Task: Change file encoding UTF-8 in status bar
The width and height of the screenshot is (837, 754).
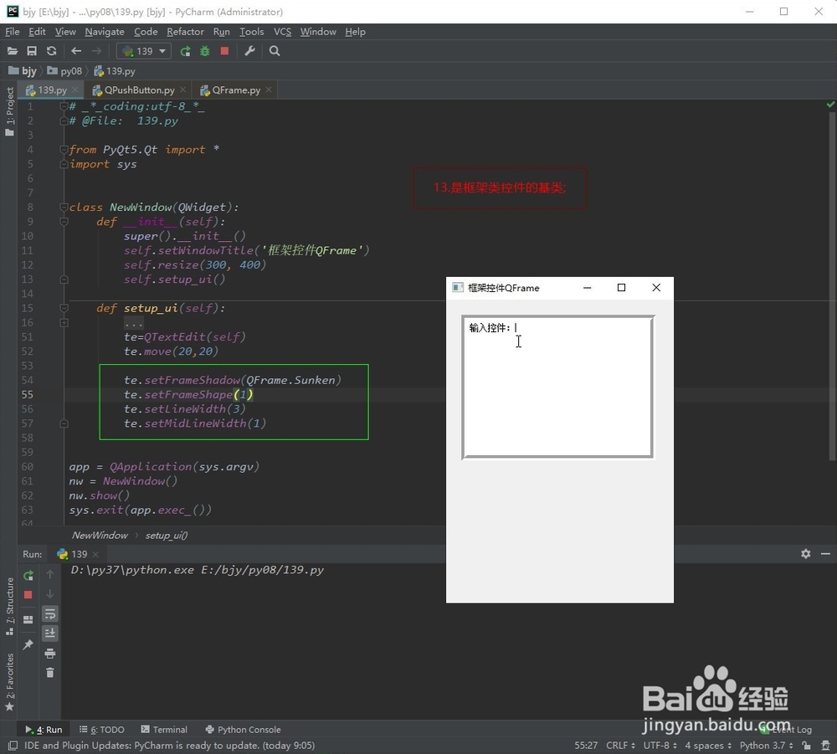Action: point(660,745)
